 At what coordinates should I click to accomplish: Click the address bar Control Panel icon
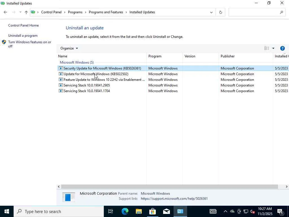click(33, 12)
